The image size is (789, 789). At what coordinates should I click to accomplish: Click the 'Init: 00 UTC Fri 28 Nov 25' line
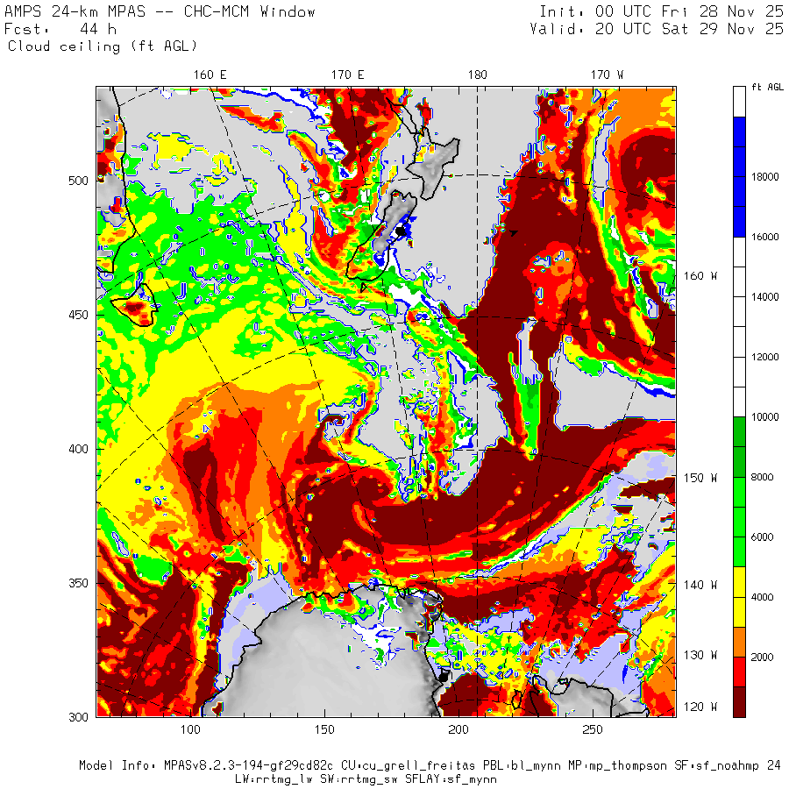[x=661, y=11]
